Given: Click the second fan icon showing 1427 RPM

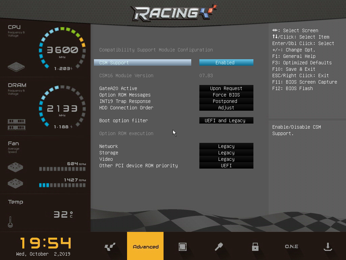Looking at the screenshot, I should point(15,183).
